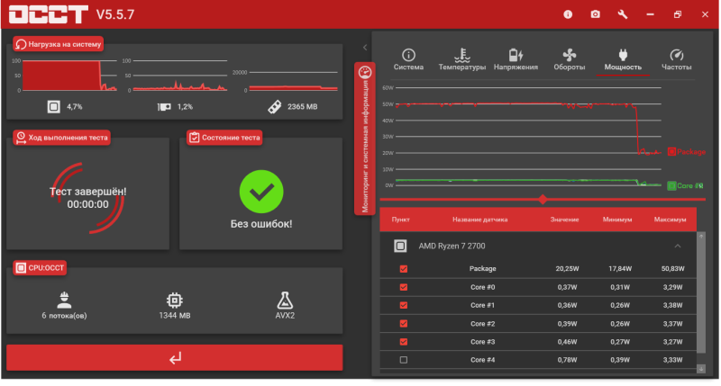
Task: Sort by Максимум column header
Action: click(670, 219)
